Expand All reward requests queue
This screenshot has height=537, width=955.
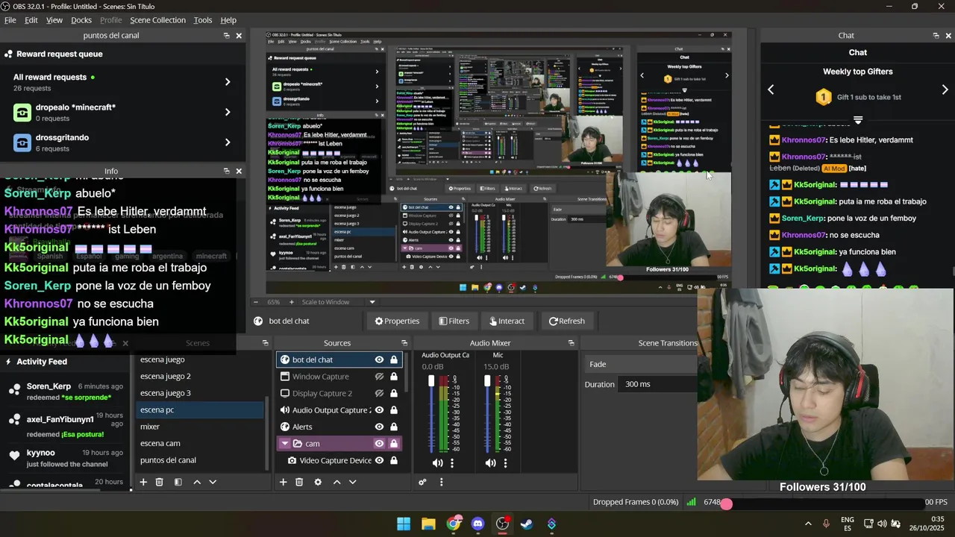[228, 82]
